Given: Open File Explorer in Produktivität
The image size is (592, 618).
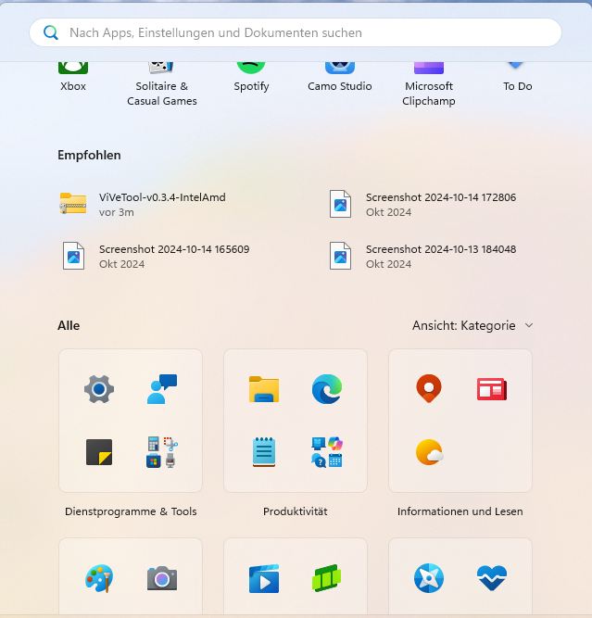Looking at the screenshot, I should (x=264, y=389).
